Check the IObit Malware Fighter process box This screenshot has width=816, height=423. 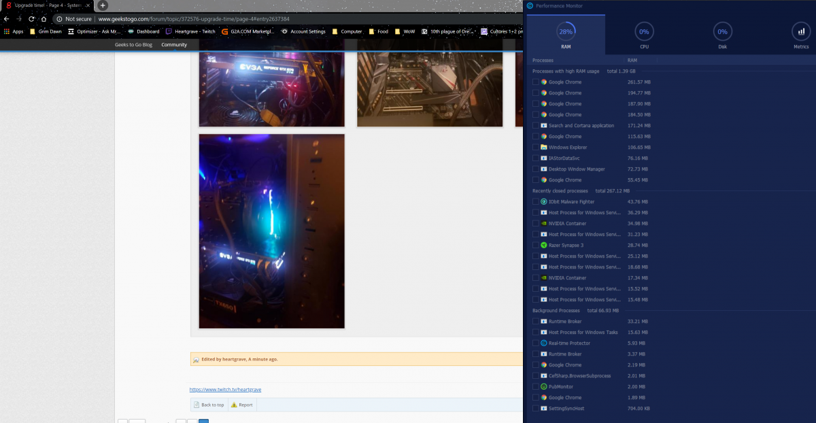535,202
